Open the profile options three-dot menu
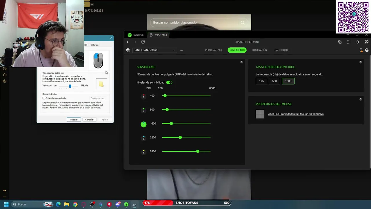 point(181,50)
